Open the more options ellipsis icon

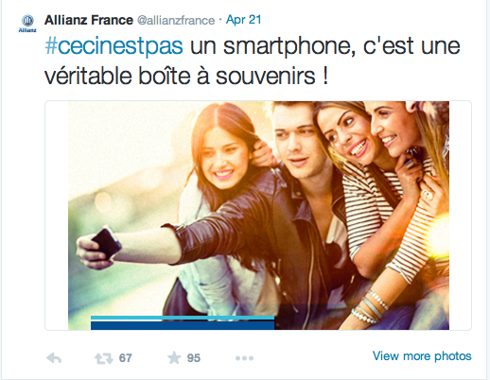click(x=244, y=358)
